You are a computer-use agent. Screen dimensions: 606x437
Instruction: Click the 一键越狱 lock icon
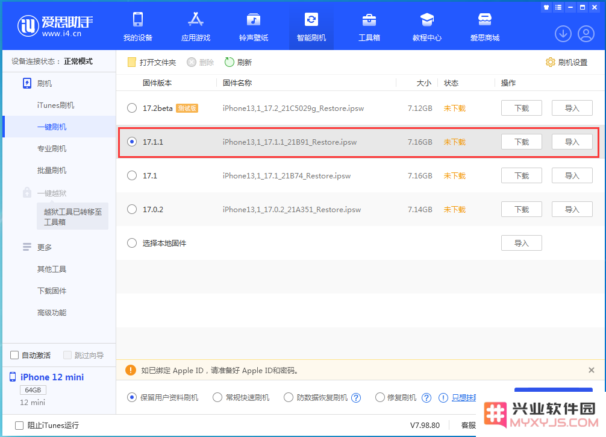pos(27,192)
